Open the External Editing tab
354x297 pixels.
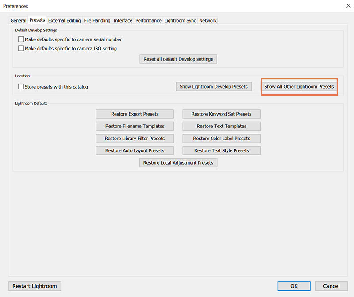point(64,20)
